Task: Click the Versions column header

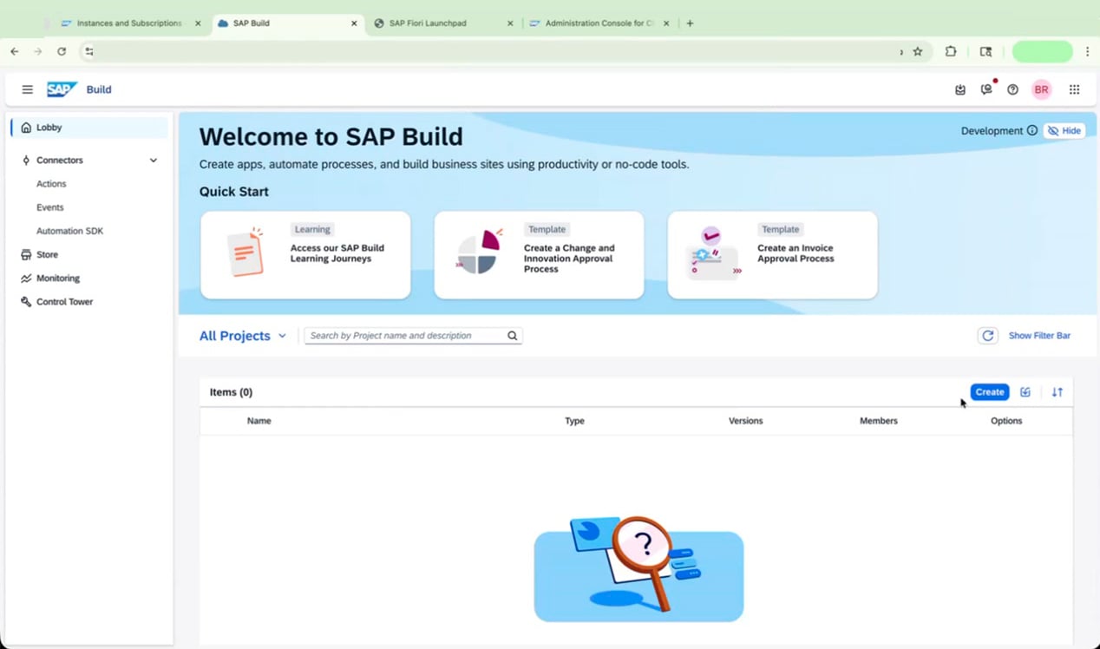Action: (x=745, y=421)
